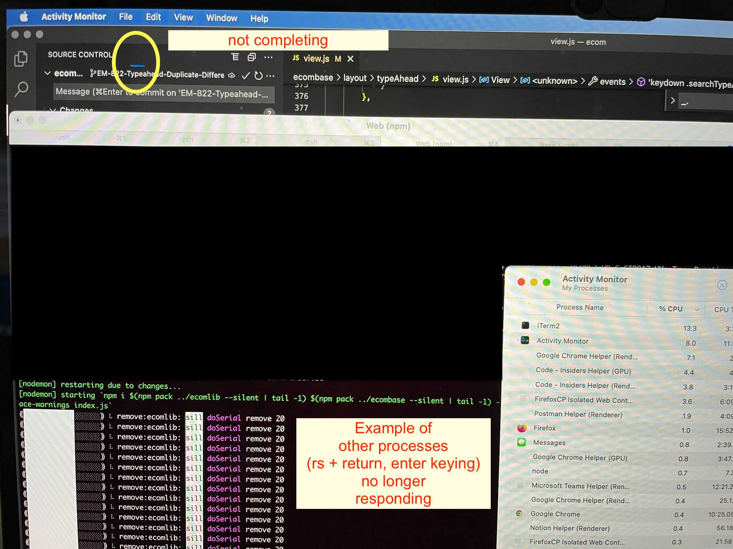This screenshot has height=549, width=733.
Task: Close the view.js editor tab
Action: coord(350,59)
